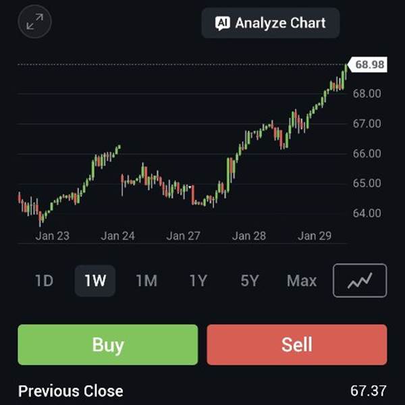The width and height of the screenshot is (405, 405).
Task: Show the Max time range
Action: click(301, 281)
